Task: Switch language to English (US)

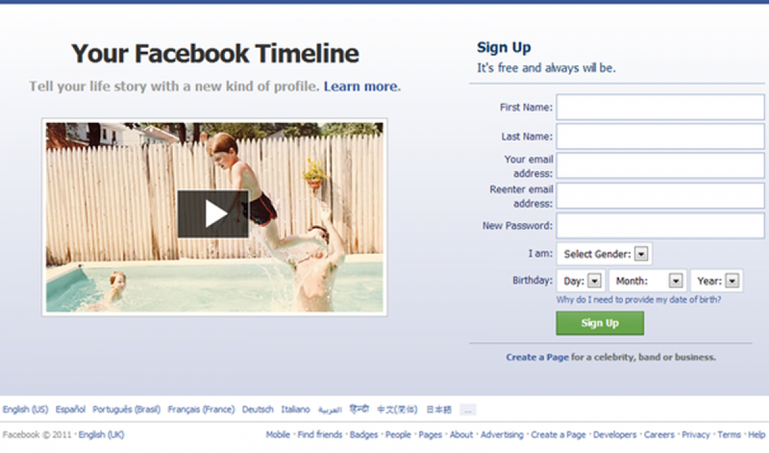Action: pos(26,409)
